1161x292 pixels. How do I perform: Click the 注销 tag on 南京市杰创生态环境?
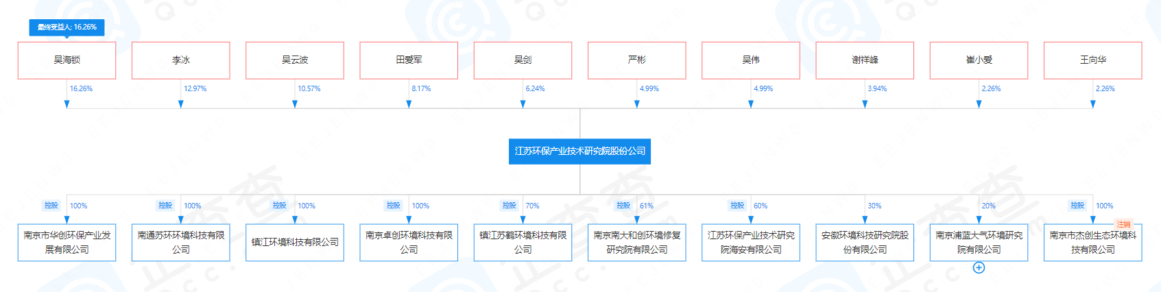pyautogui.click(x=1123, y=224)
